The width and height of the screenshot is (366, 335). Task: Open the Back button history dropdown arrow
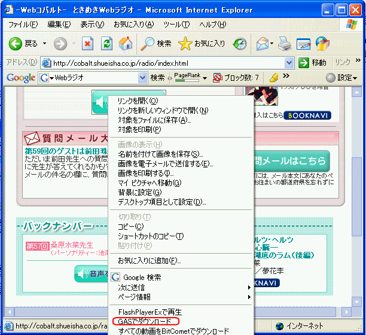44,44
